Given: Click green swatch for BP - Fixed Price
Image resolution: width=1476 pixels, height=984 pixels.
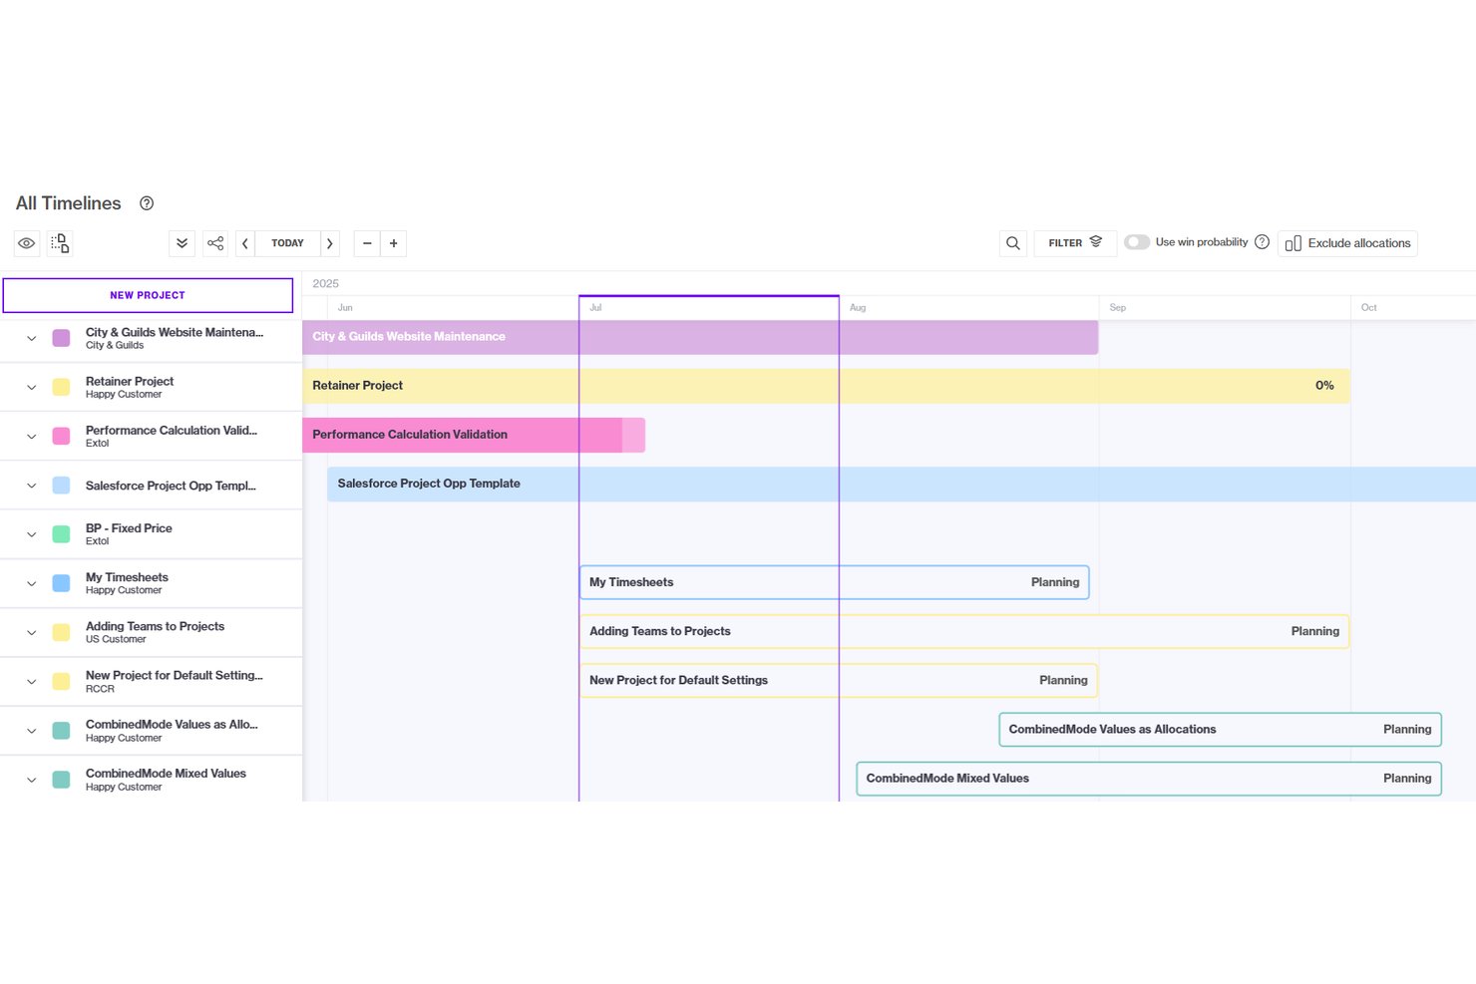Looking at the screenshot, I should [61, 534].
